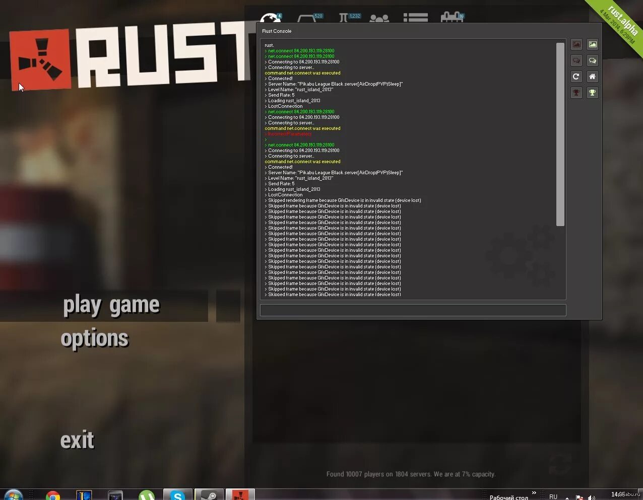Click the Action Center flag tray icon
This screenshot has height=500, width=643.
pyautogui.click(x=579, y=497)
